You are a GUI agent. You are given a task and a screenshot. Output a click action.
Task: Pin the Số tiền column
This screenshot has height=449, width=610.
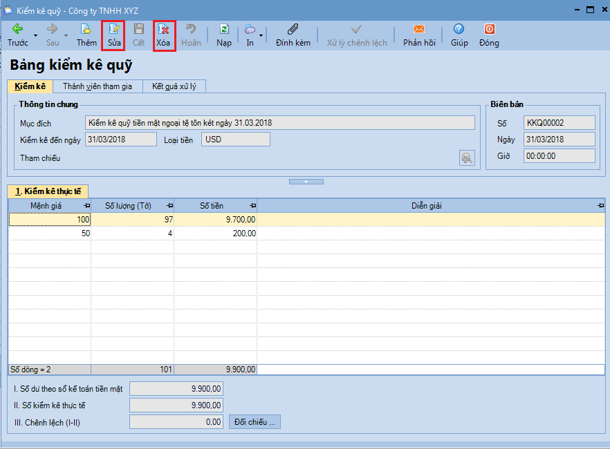pos(253,206)
